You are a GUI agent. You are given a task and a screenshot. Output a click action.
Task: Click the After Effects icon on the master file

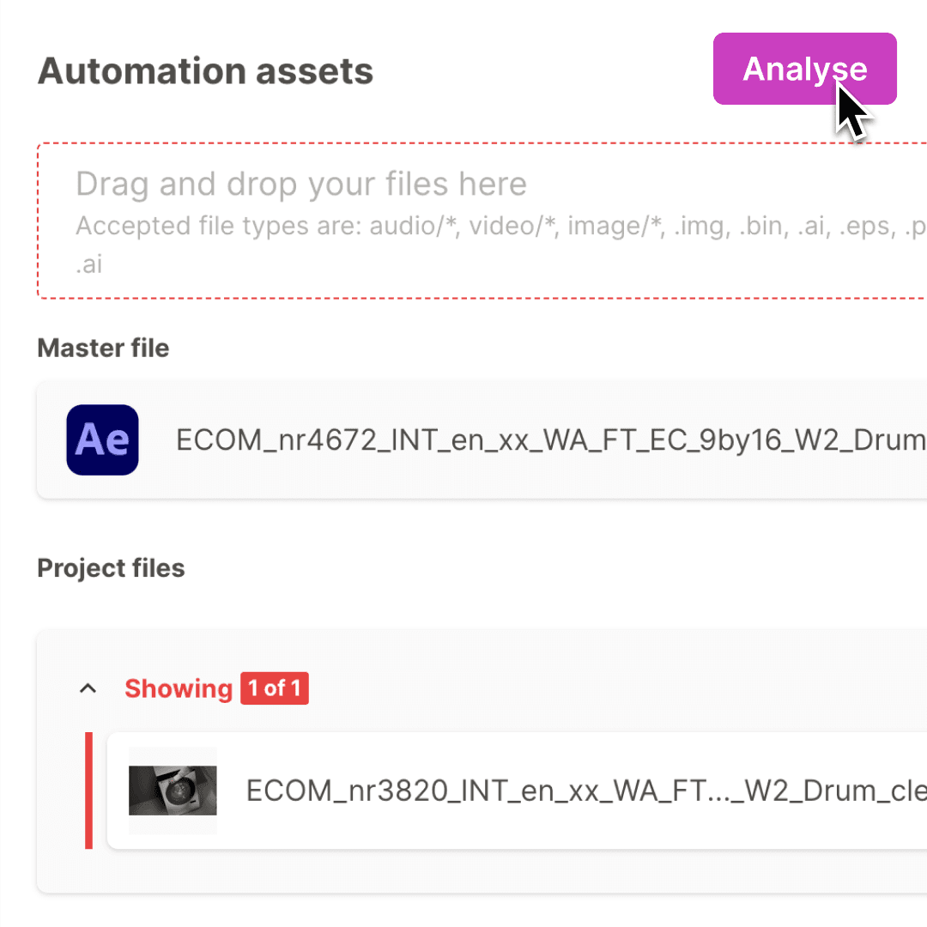[102, 439]
